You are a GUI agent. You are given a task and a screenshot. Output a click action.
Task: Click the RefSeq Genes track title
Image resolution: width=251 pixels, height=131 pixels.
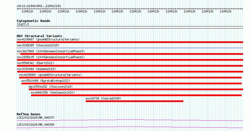(28, 114)
